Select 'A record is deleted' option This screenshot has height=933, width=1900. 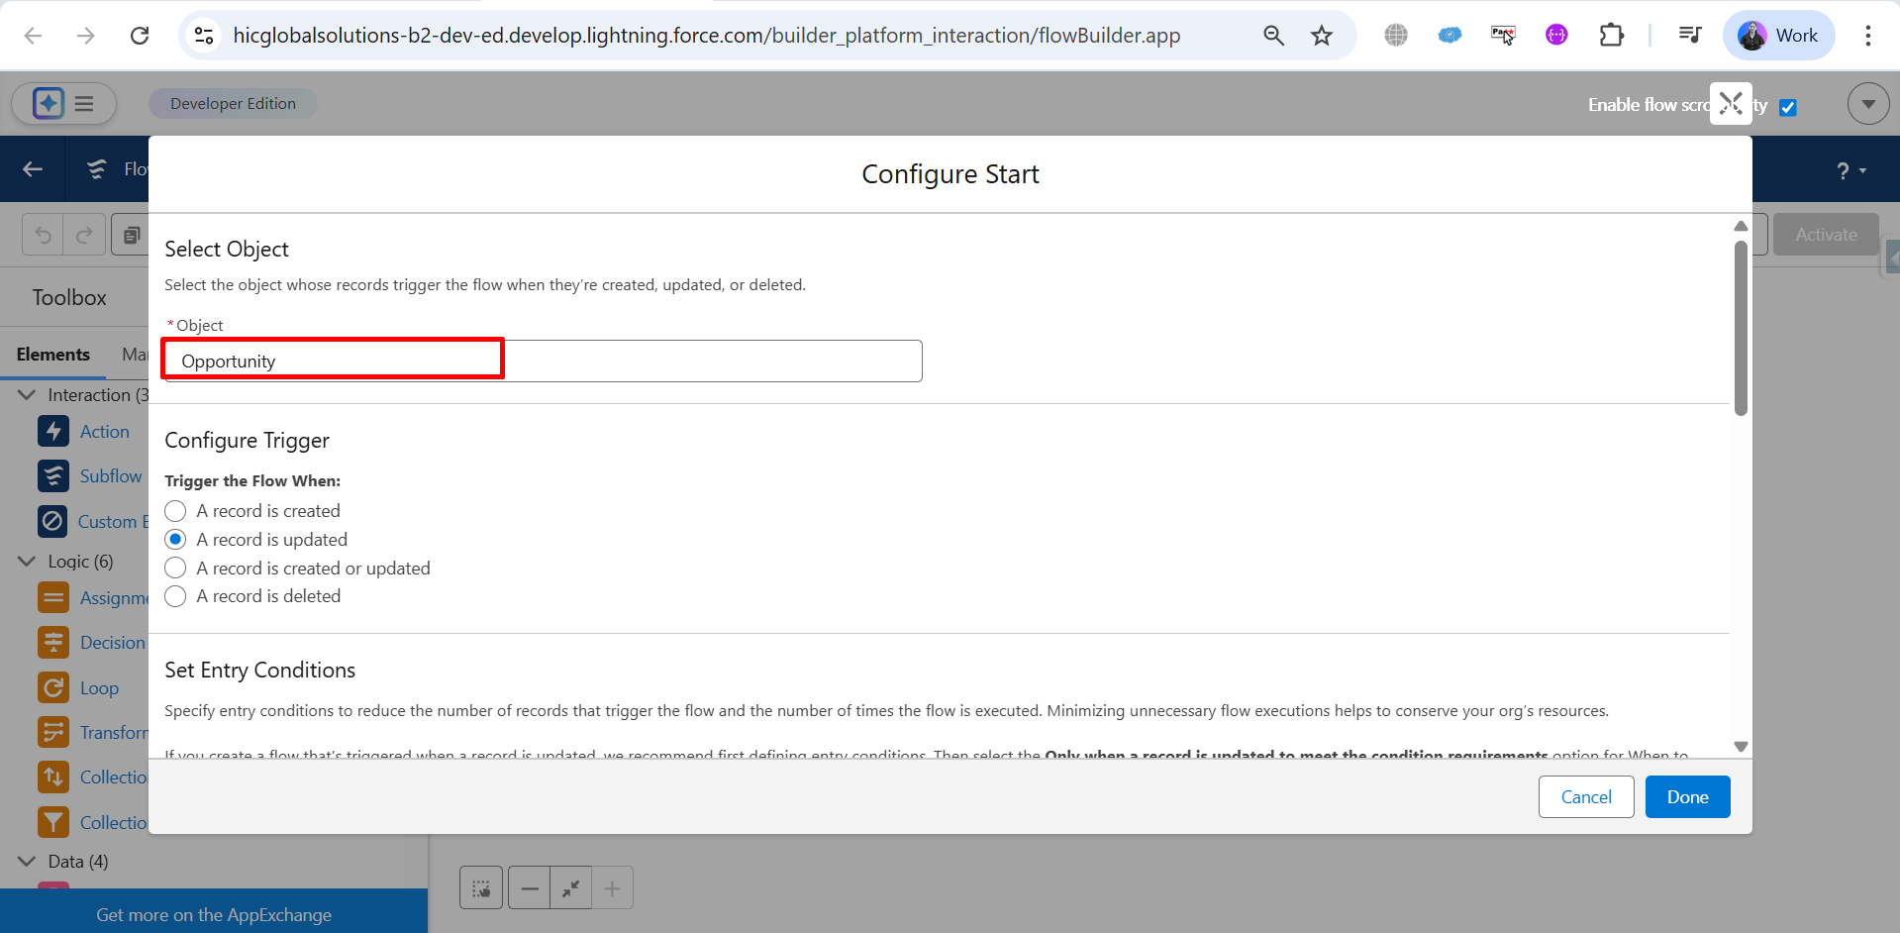pyautogui.click(x=175, y=596)
